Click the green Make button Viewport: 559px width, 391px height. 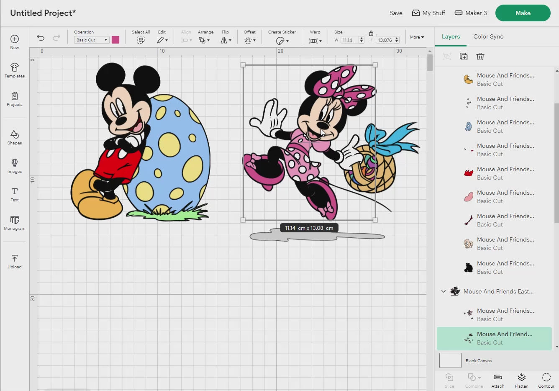523,13
